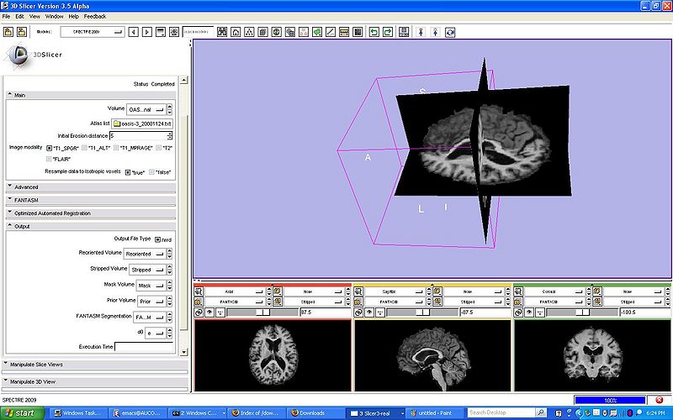Open the View menu

click(x=34, y=16)
